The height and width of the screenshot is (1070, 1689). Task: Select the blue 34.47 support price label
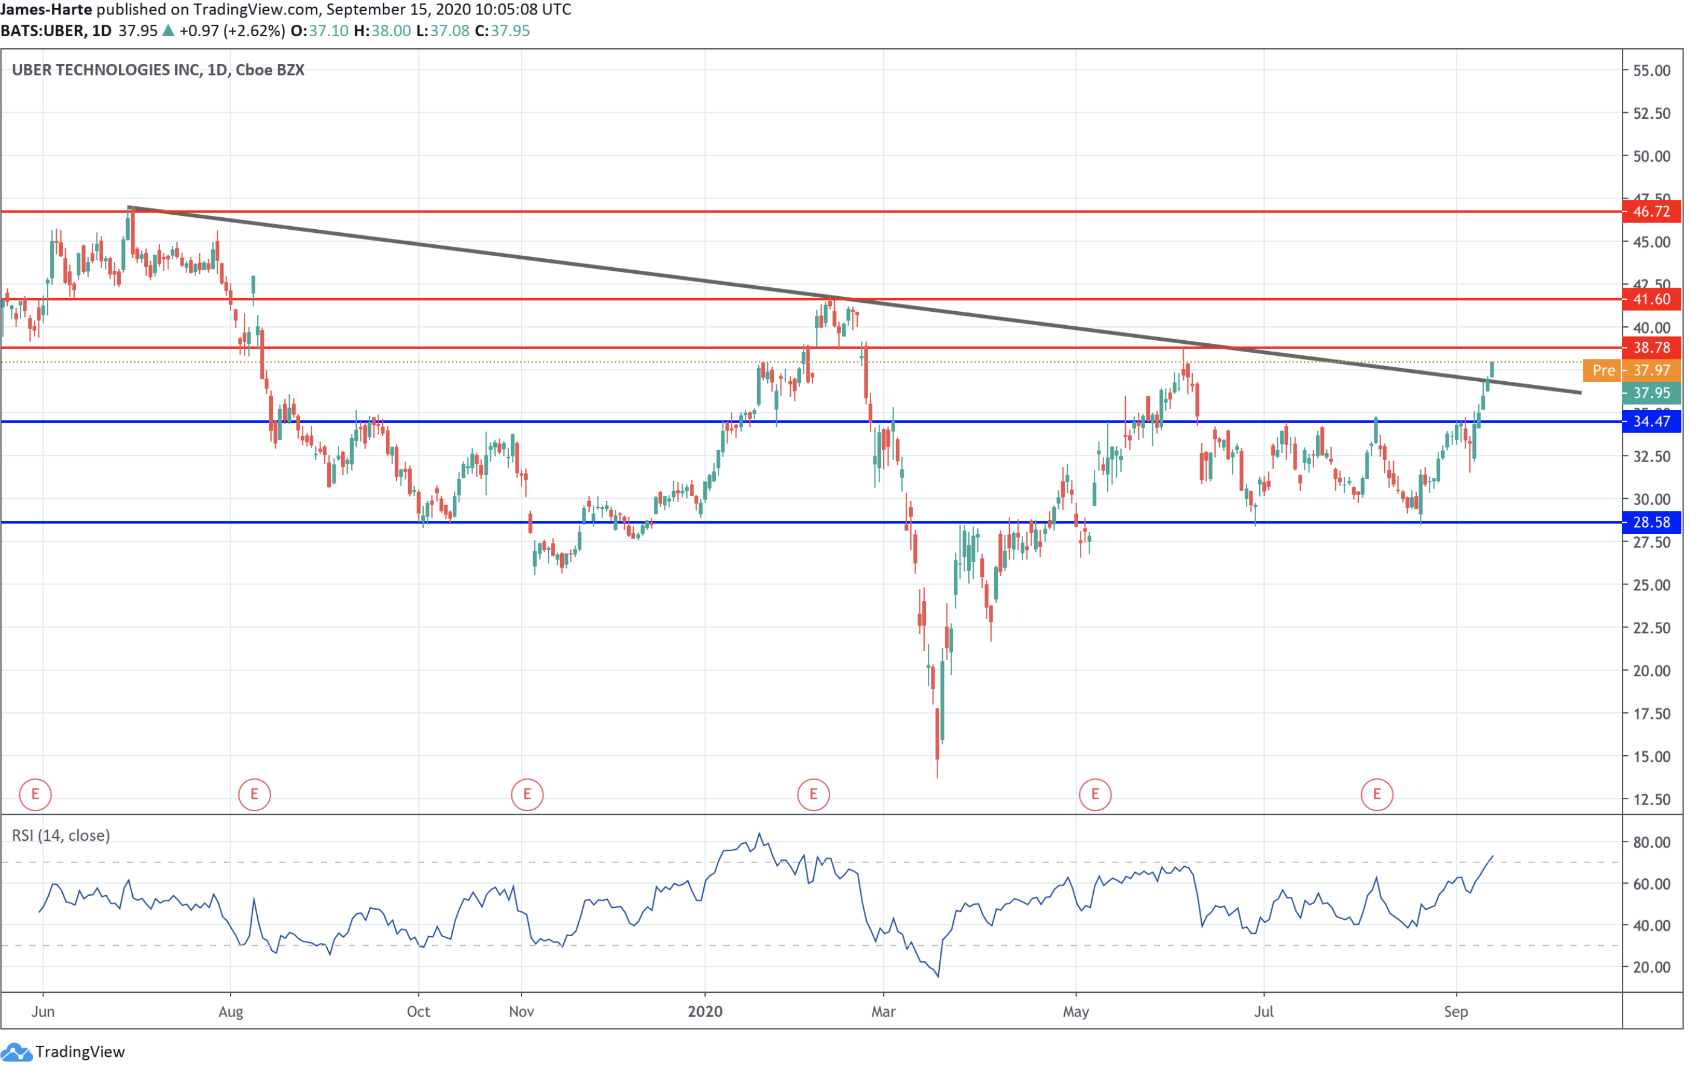[1651, 422]
